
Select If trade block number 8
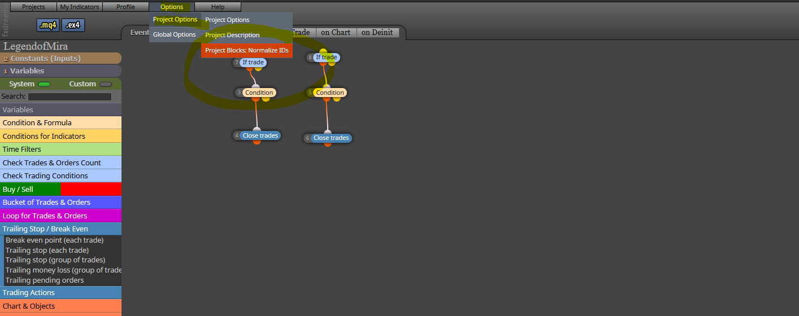tap(326, 57)
